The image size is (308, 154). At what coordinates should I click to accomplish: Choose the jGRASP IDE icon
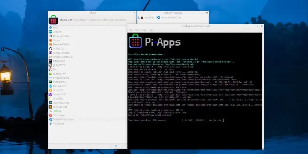(x=50, y=65)
